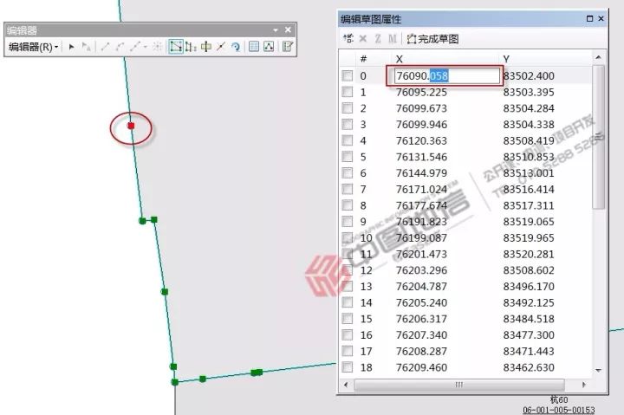Screen dimensions: 624x415
Task: Maximize the 编辑草图属性 panel
Action: 590,18
